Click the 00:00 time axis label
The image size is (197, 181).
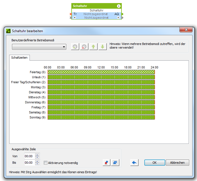point(47,67)
